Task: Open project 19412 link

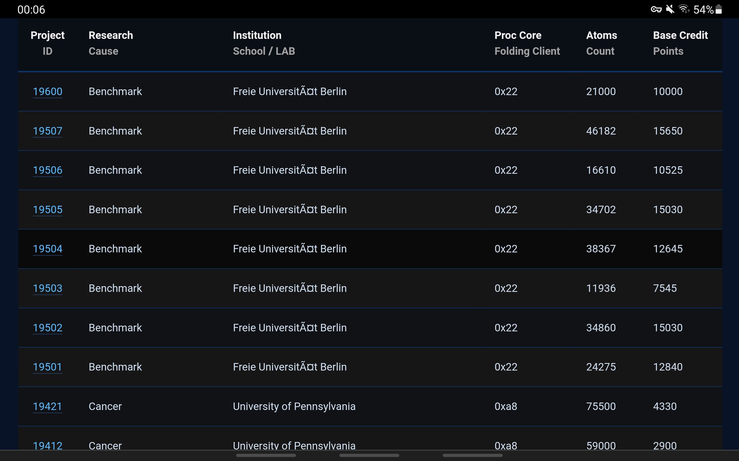Action: coord(47,445)
